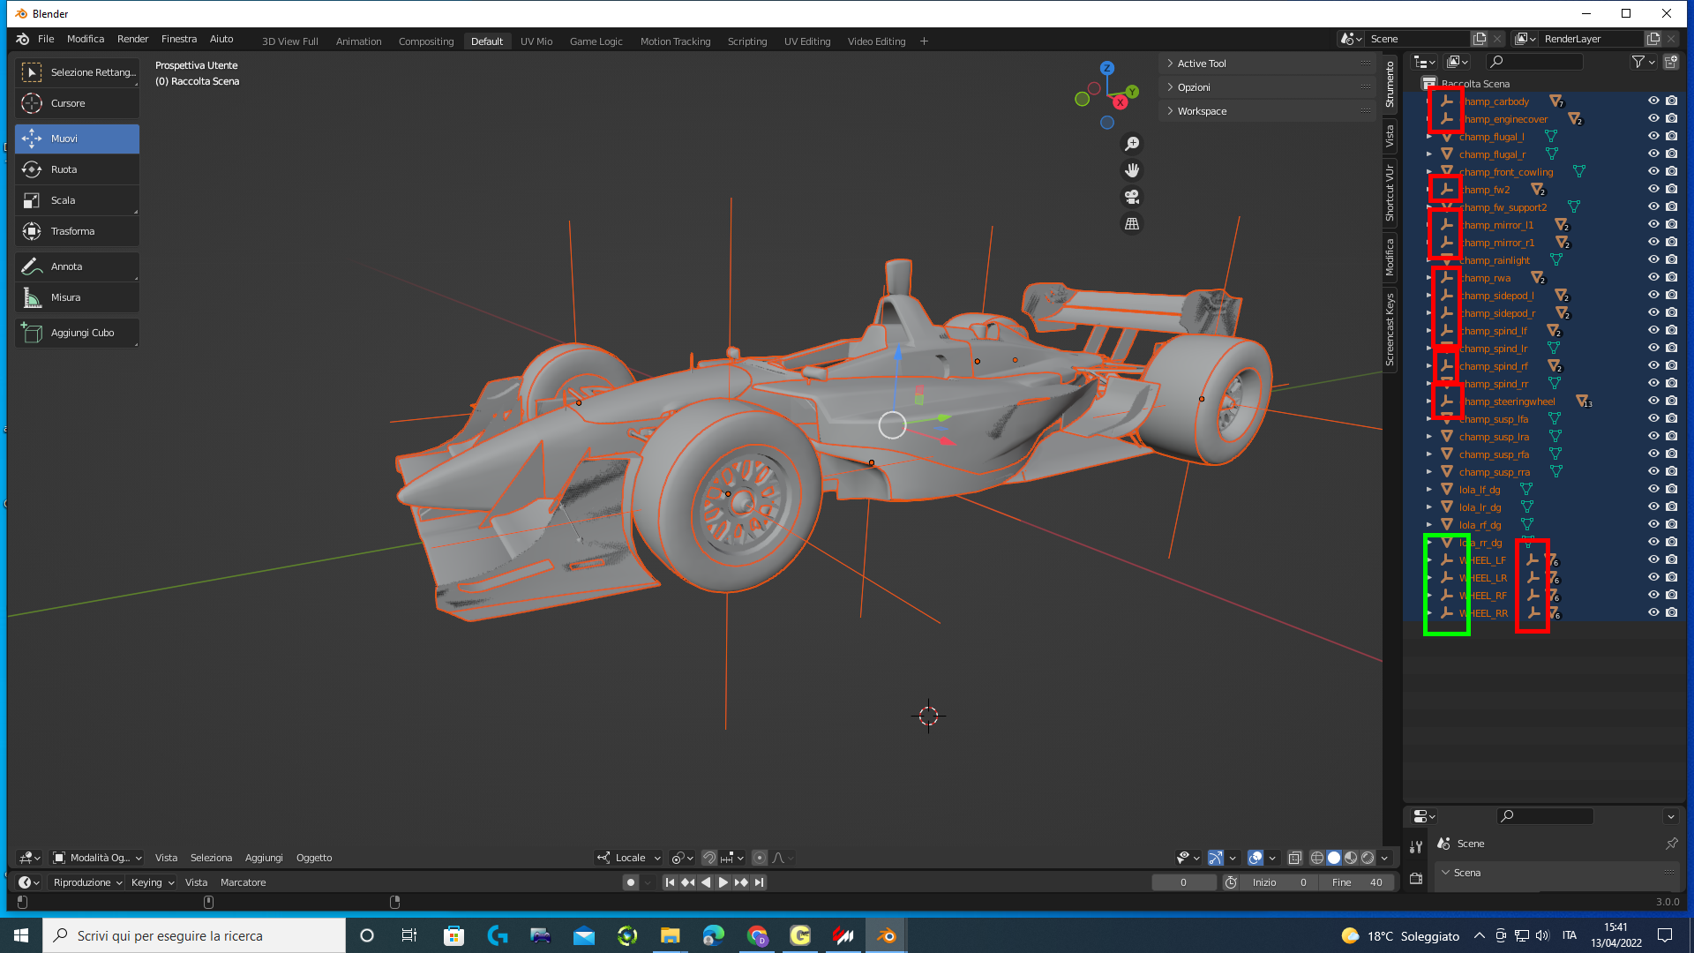The image size is (1694, 953).
Task: Expand champ_flugal_l tree item
Action: (x=1429, y=137)
